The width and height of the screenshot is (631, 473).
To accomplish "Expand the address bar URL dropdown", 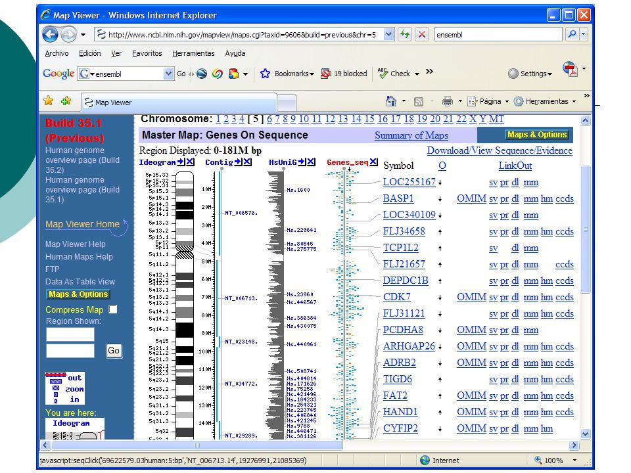I will (388, 35).
